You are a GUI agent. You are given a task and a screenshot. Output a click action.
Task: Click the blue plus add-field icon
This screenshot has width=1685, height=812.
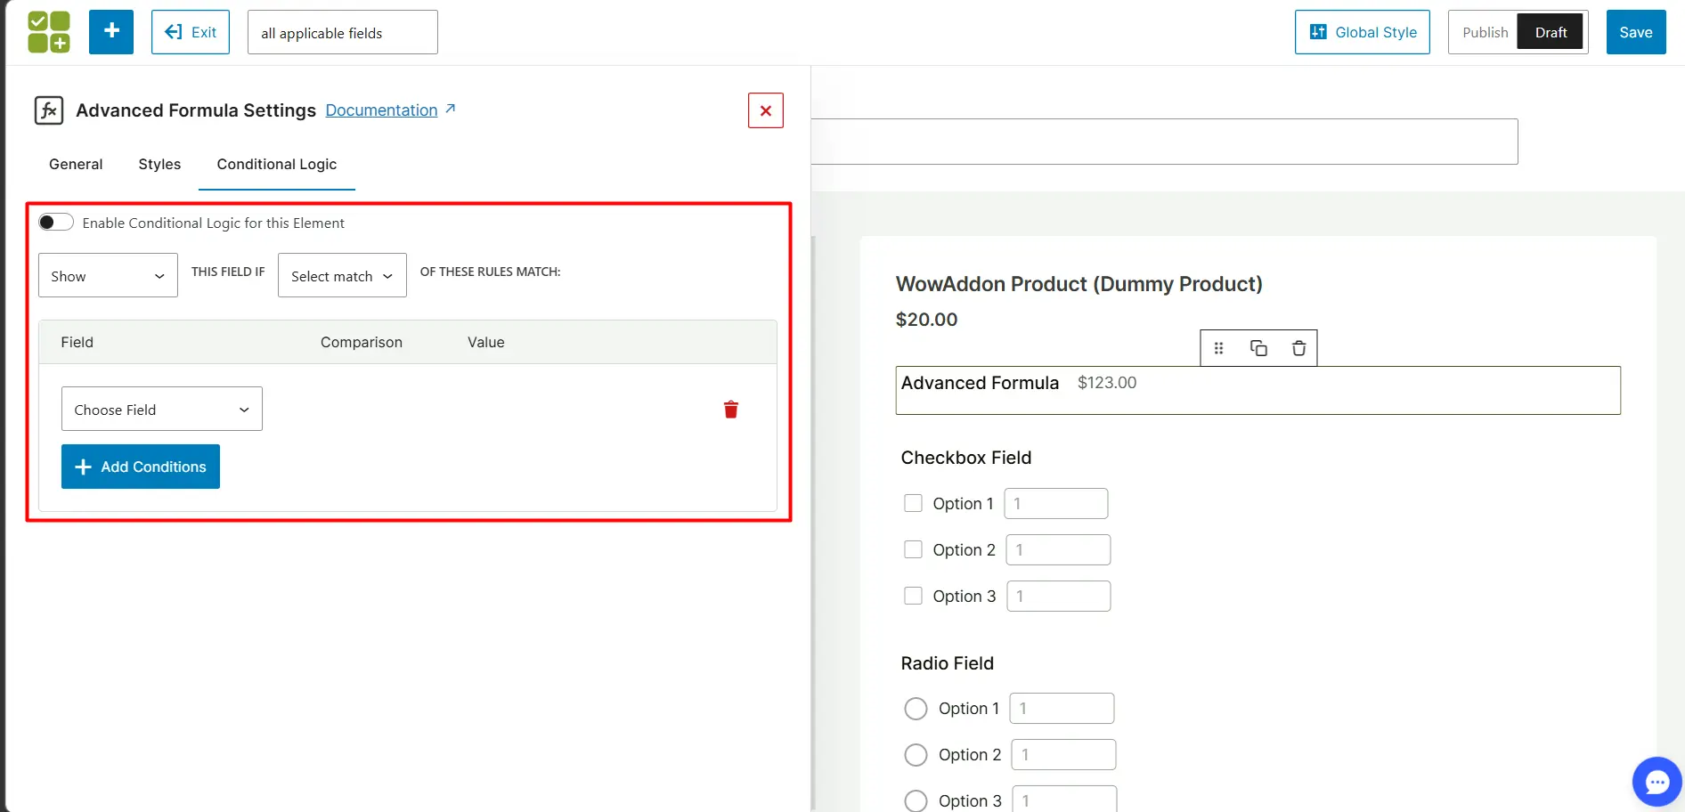tap(111, 32)
